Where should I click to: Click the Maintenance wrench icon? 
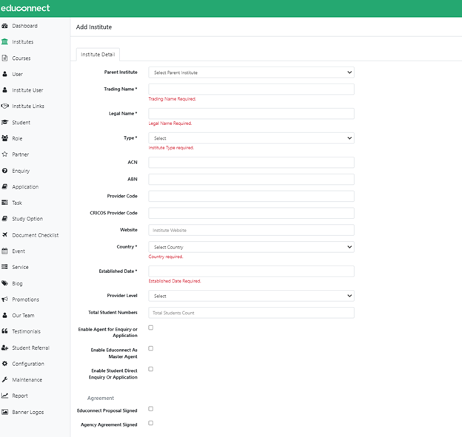(x=4, y=379)
